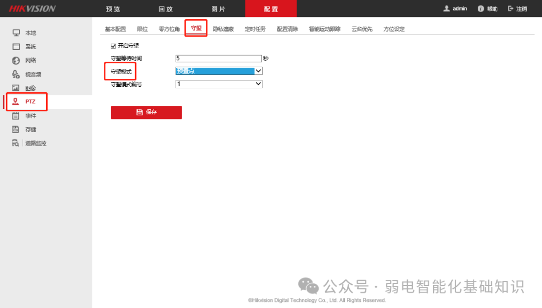Click the 注销 logout link text
The width and height of the screenshot is (542, 308).
(521, 9)
